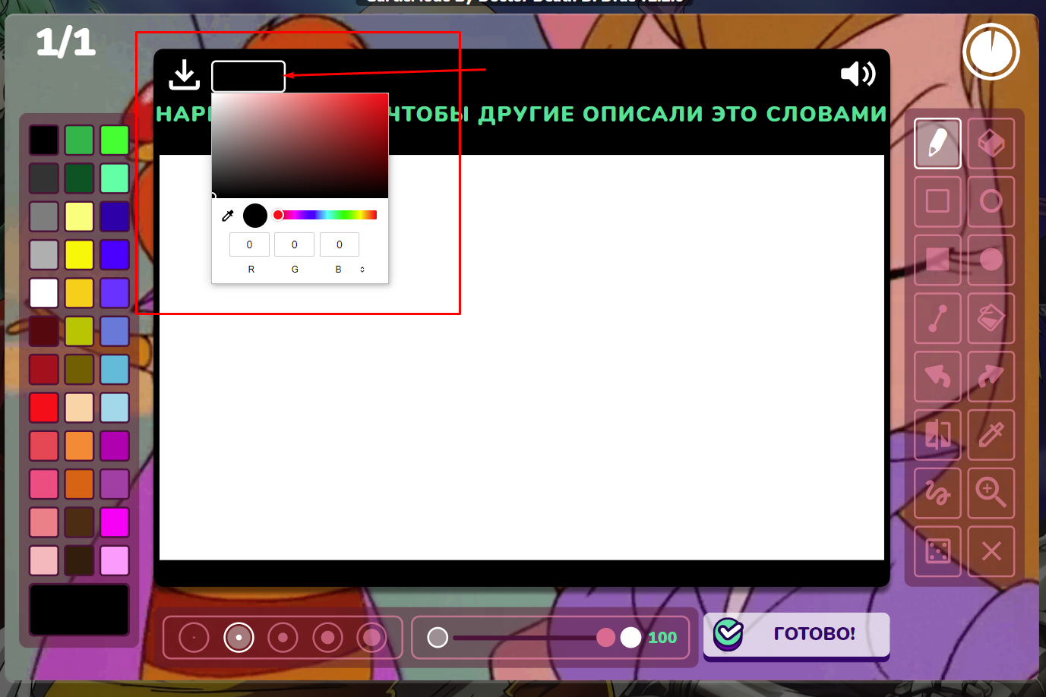Toggle the mirror symmetry tool
Image resolution: width=1046 pixels, height=697 pixels.
pyautogui.click(x=937, y=435)
